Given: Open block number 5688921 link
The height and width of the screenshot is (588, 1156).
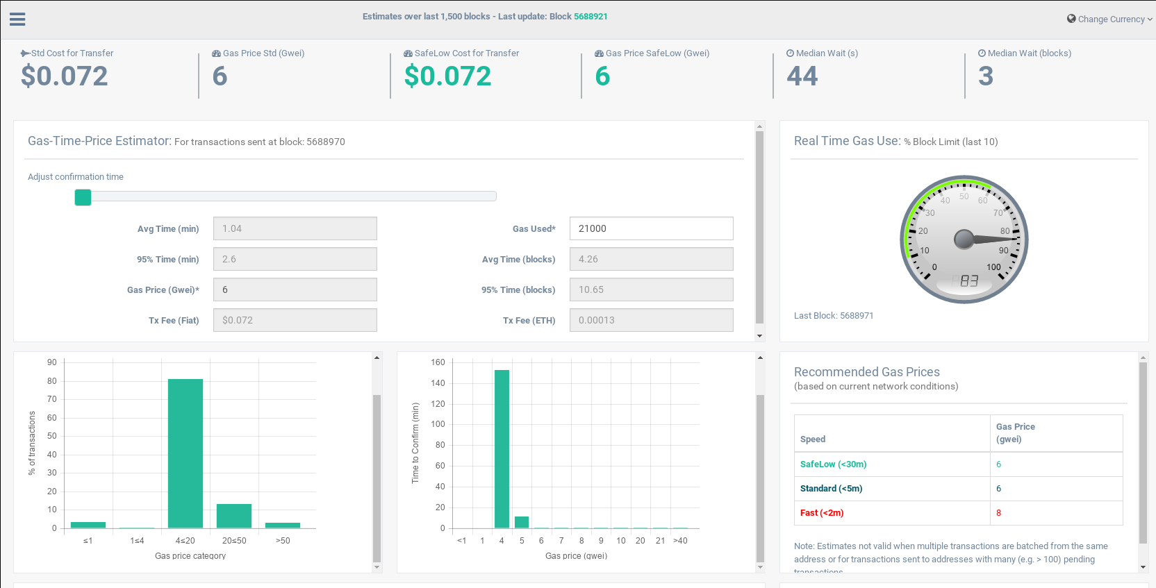Looking at the screenshot, I should pyautogui.click(x=591, y=17).
